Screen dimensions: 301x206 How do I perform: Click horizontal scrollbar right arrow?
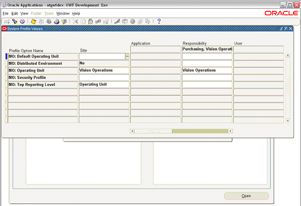pyautogui.click(x=230, y=131)
